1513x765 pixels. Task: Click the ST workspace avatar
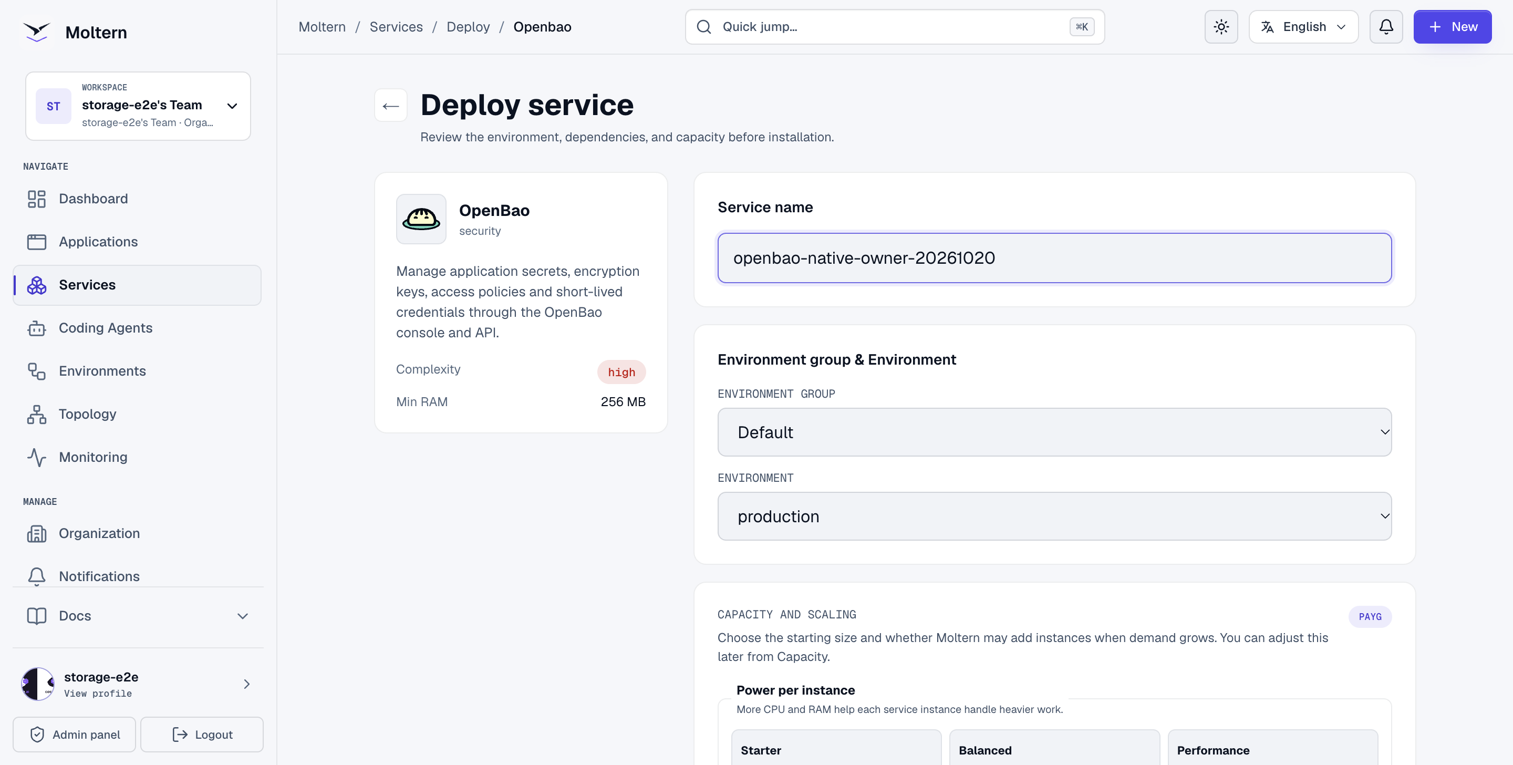54,106
